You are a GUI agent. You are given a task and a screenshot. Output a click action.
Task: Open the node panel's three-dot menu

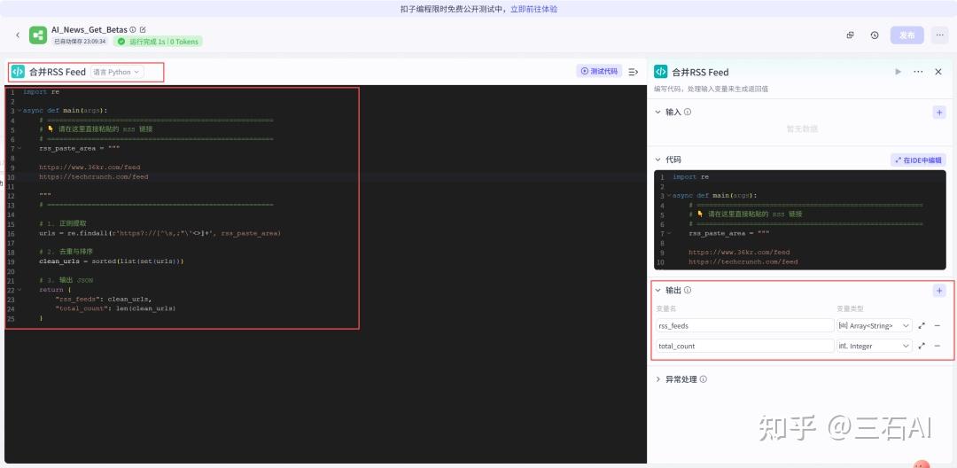pyautogui.click(x=918, y=72)
